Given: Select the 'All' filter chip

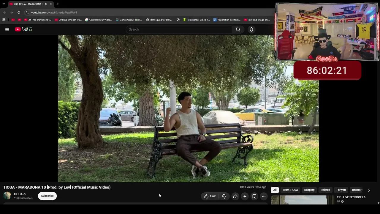Looking at the screenshot, I should 275,190.
